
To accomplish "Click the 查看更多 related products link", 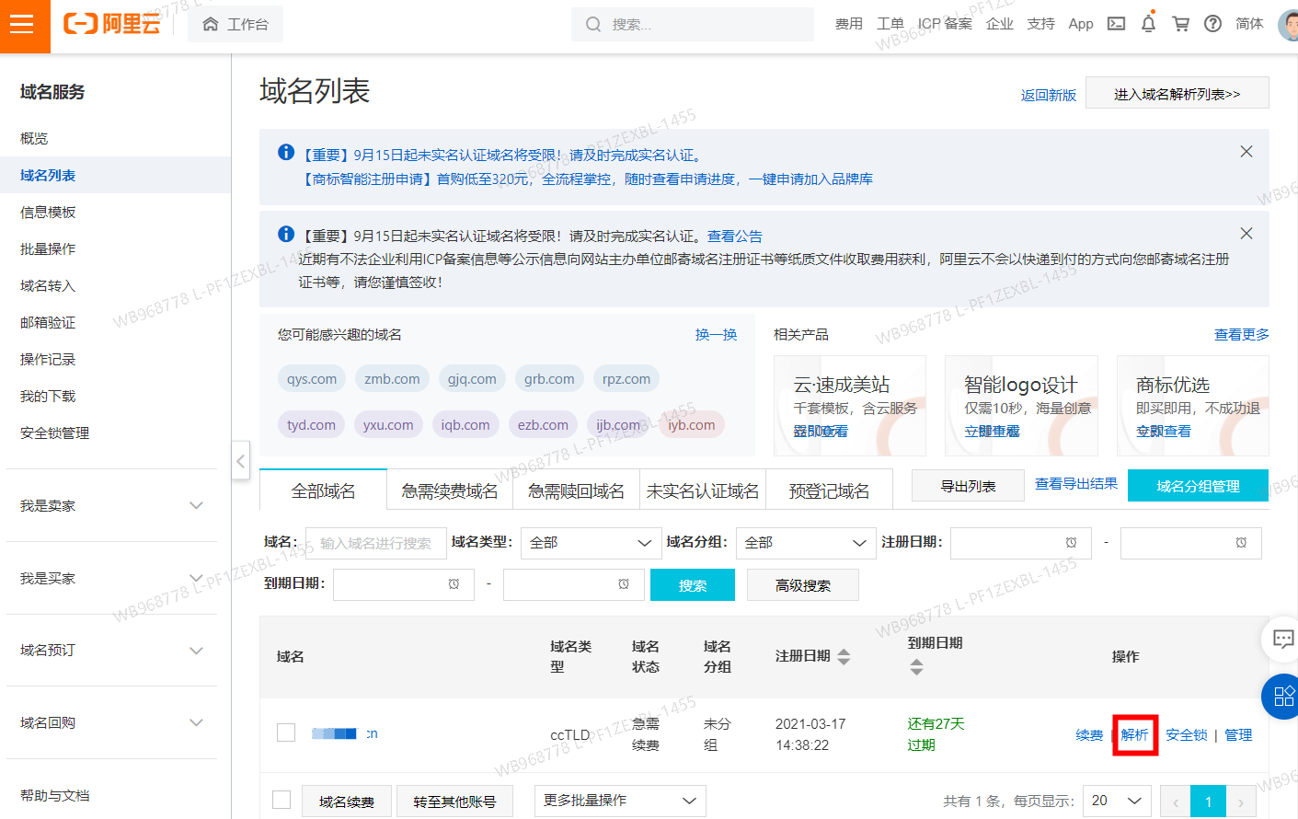I will click(1242, 334).
